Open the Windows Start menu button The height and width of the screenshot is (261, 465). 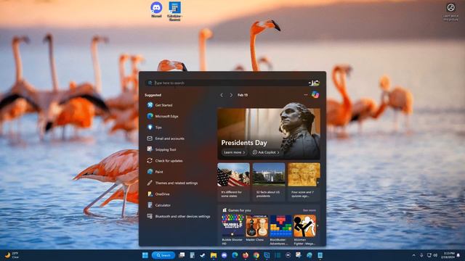[145, 255]
